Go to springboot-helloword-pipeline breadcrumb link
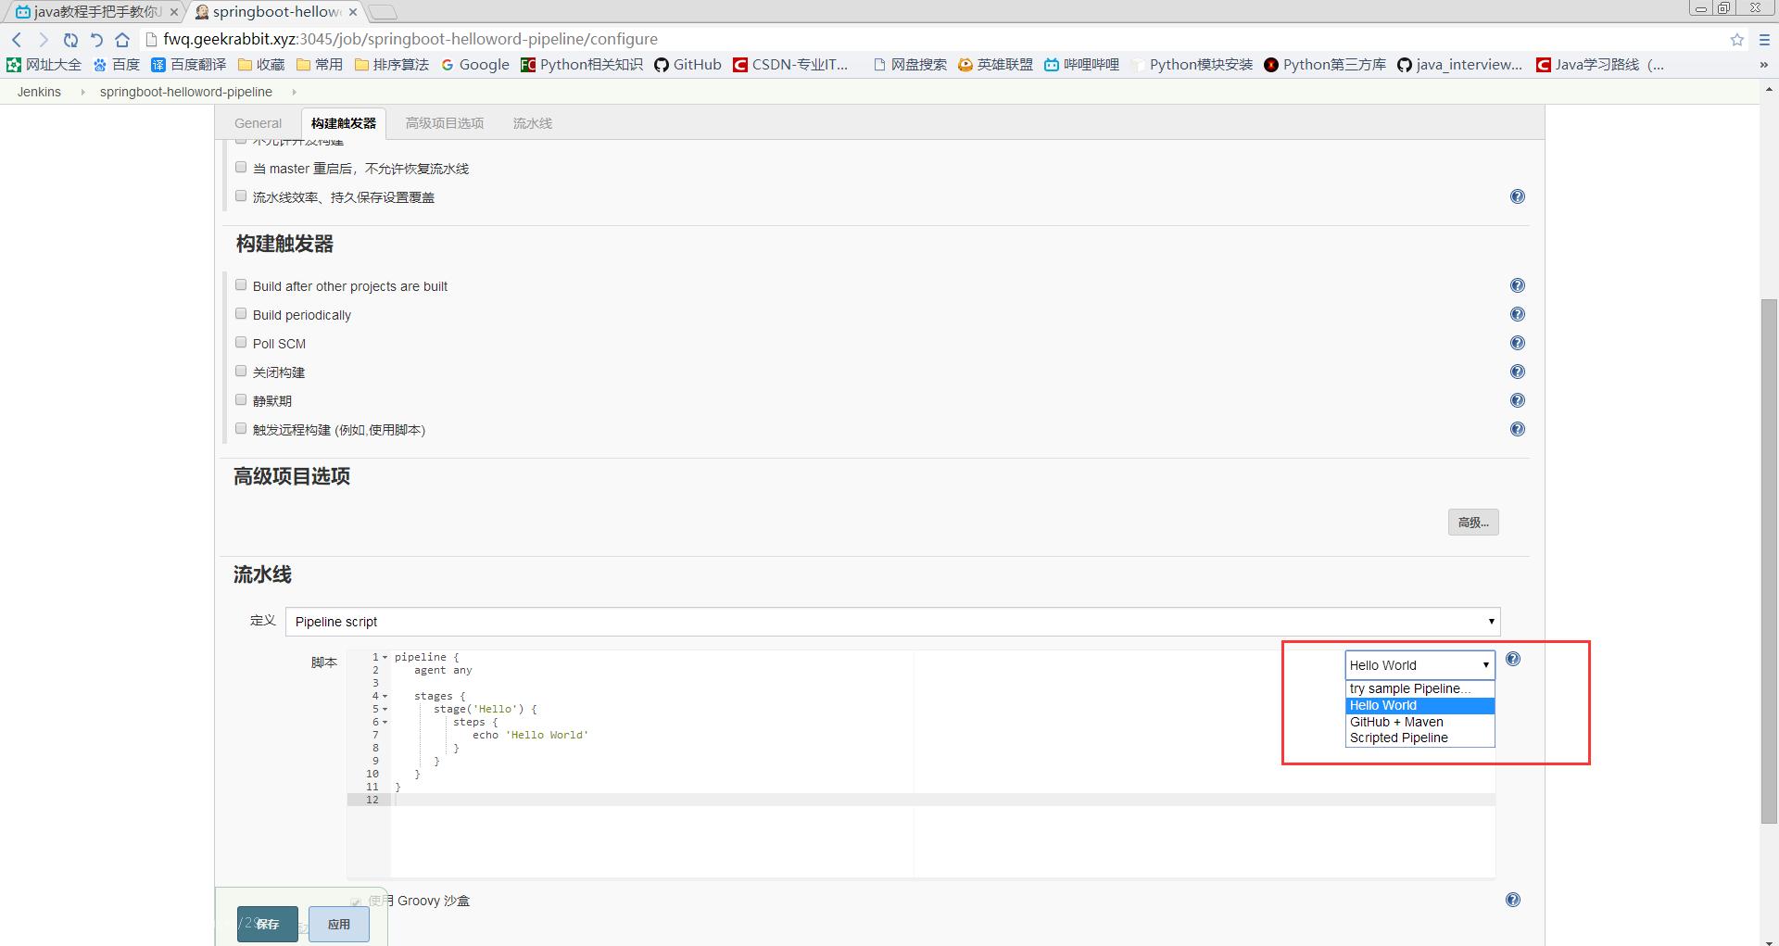The width and height of the screenshot is (1779, 946). (x=186, y=92)
